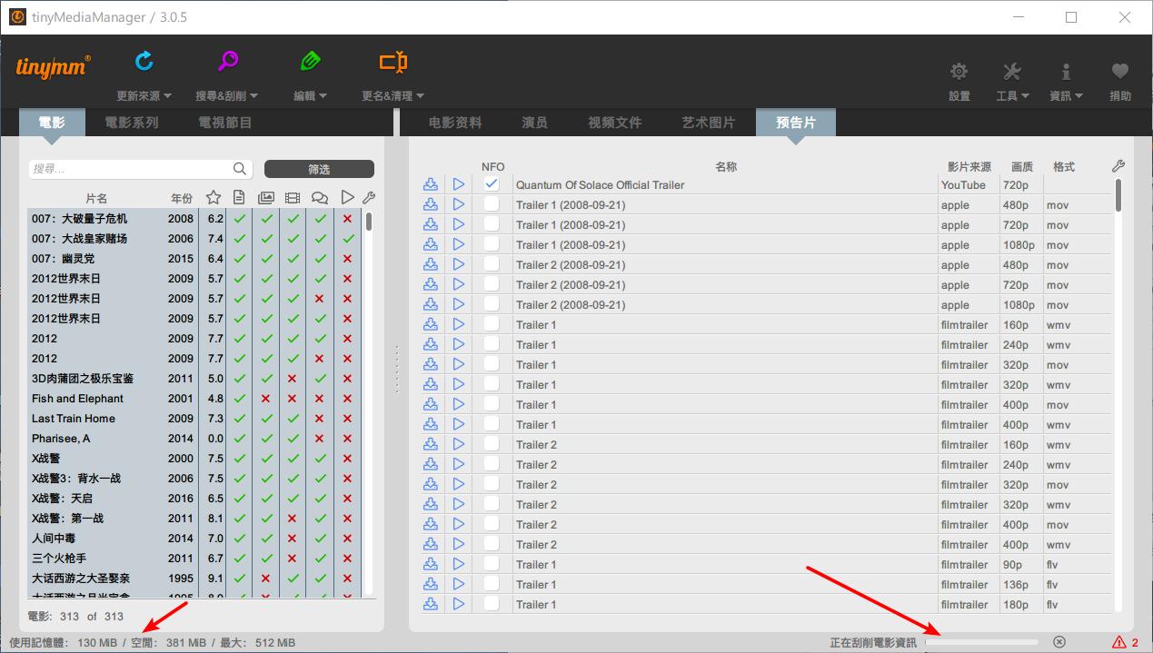This screenshot has width=1153, height=653.
Task: Open settings via the gear icon
Action: click(x=959, y=72)
